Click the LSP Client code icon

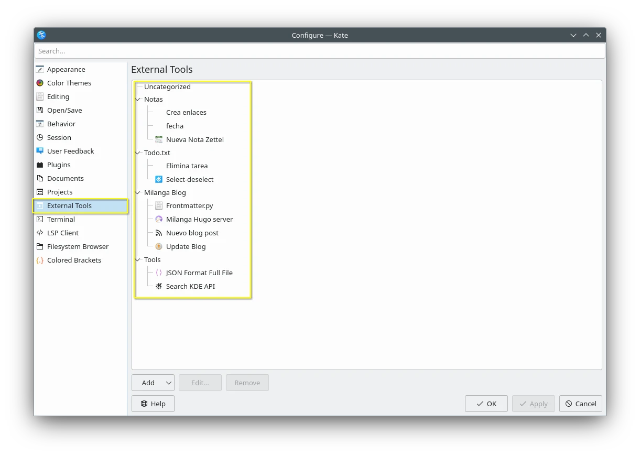[40, 233]
